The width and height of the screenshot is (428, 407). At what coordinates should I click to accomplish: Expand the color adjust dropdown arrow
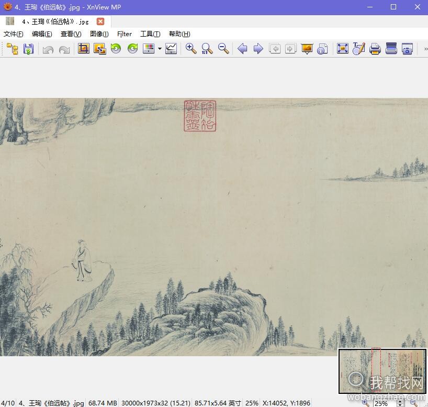coord(160,49)
